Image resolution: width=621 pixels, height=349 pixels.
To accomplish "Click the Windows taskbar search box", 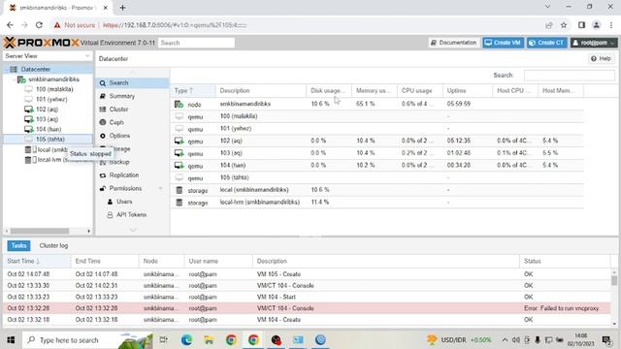I will click(x=87, y=340).
